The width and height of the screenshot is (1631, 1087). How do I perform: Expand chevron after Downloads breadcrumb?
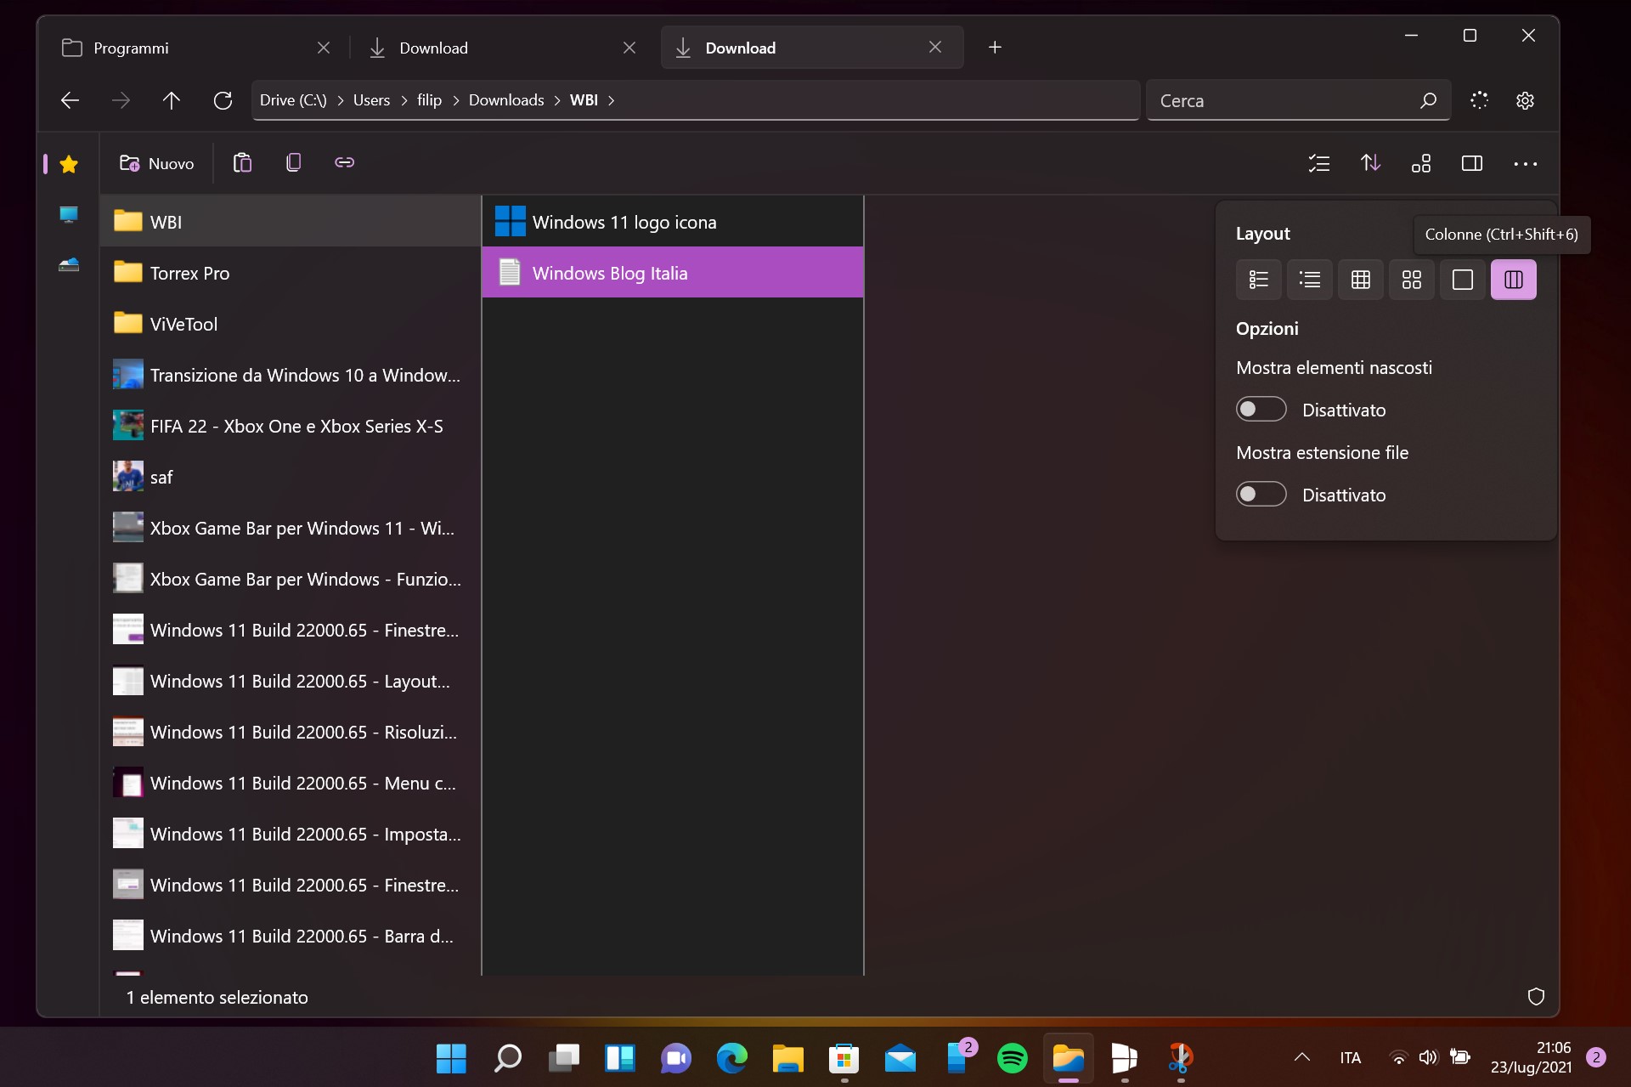tap(557, 100)
